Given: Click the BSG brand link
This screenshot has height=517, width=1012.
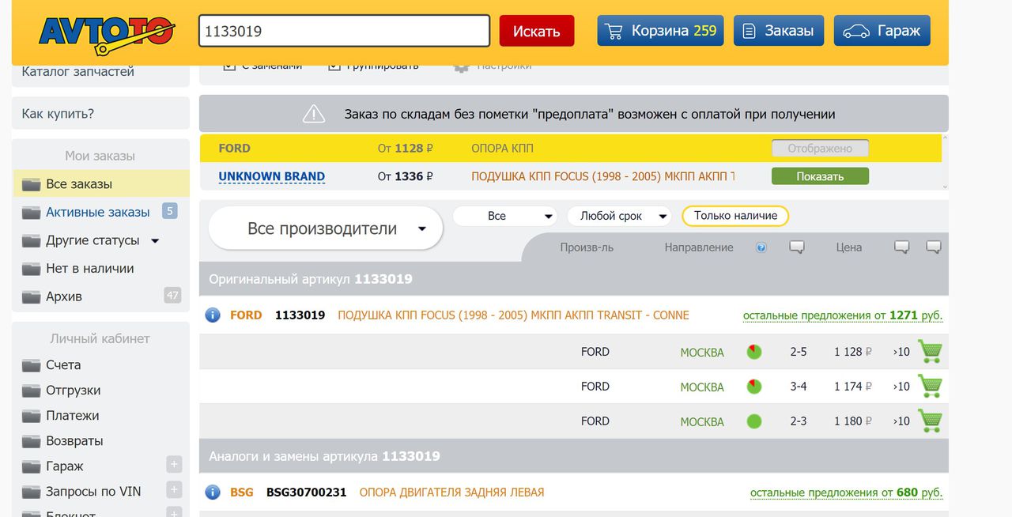Looking at the screenshot, I should [x=242, y=492].
